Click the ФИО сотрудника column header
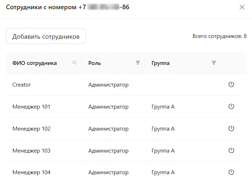252x182 pixels. tap(34, 63)
